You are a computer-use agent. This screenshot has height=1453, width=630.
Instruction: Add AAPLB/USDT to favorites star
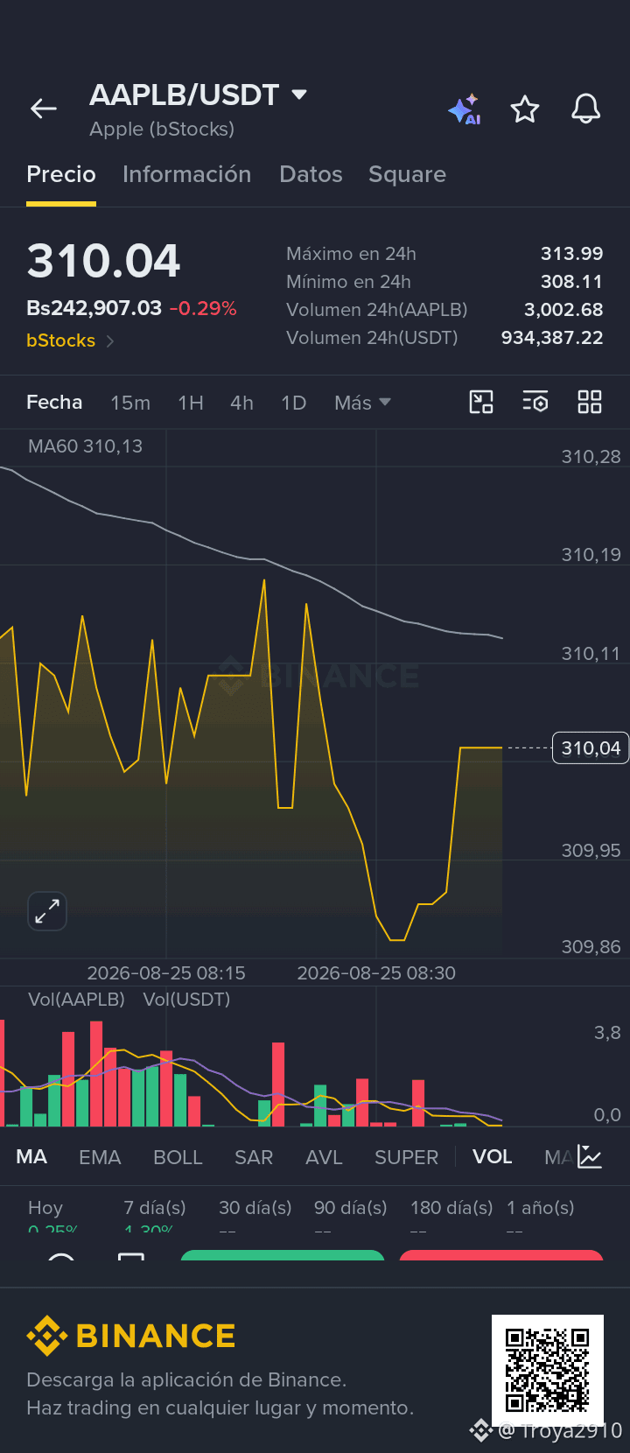pyautogui.click(x=525, y=109)
